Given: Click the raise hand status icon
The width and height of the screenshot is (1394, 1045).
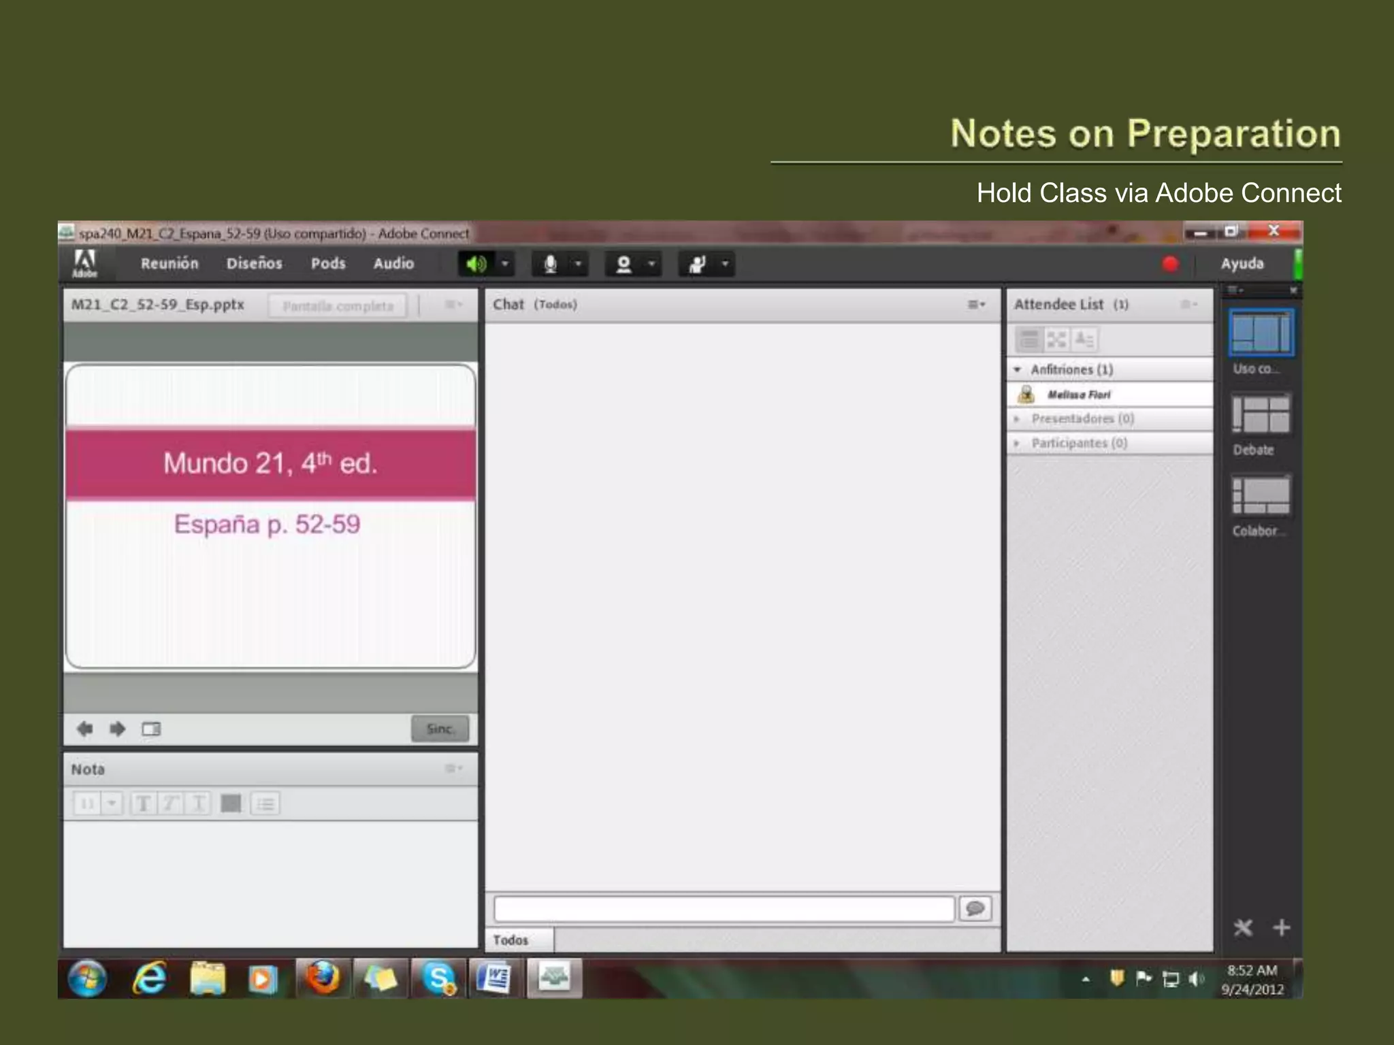Looking at the screenshot, I should 697,264.
